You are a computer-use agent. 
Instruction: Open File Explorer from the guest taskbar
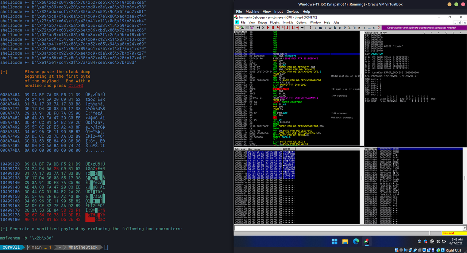pos(345,241)
